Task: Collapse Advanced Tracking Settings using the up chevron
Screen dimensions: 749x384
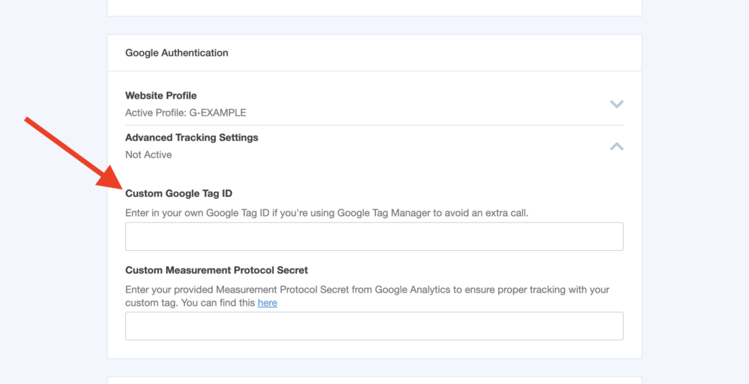Action: pos(617,146)
